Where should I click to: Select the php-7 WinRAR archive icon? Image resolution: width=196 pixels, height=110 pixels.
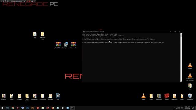(x=58, y=45)
